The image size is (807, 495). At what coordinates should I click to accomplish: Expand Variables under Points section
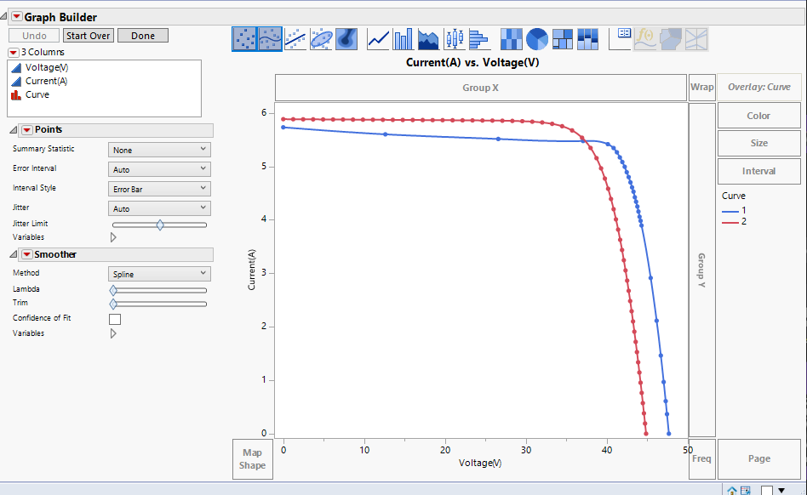coord(113,237)
